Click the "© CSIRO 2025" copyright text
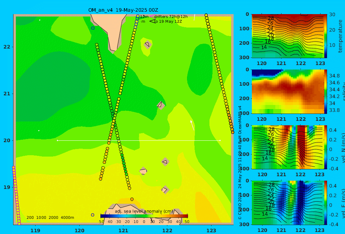The image size is (345, 234). [x=240, y=206]
